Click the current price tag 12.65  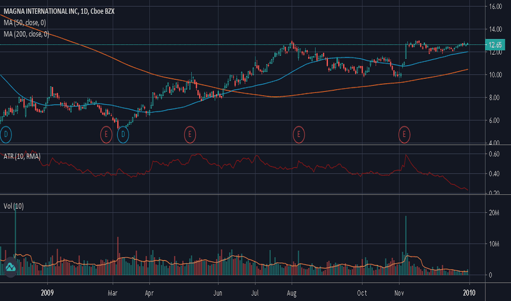[x=495, y=45]
